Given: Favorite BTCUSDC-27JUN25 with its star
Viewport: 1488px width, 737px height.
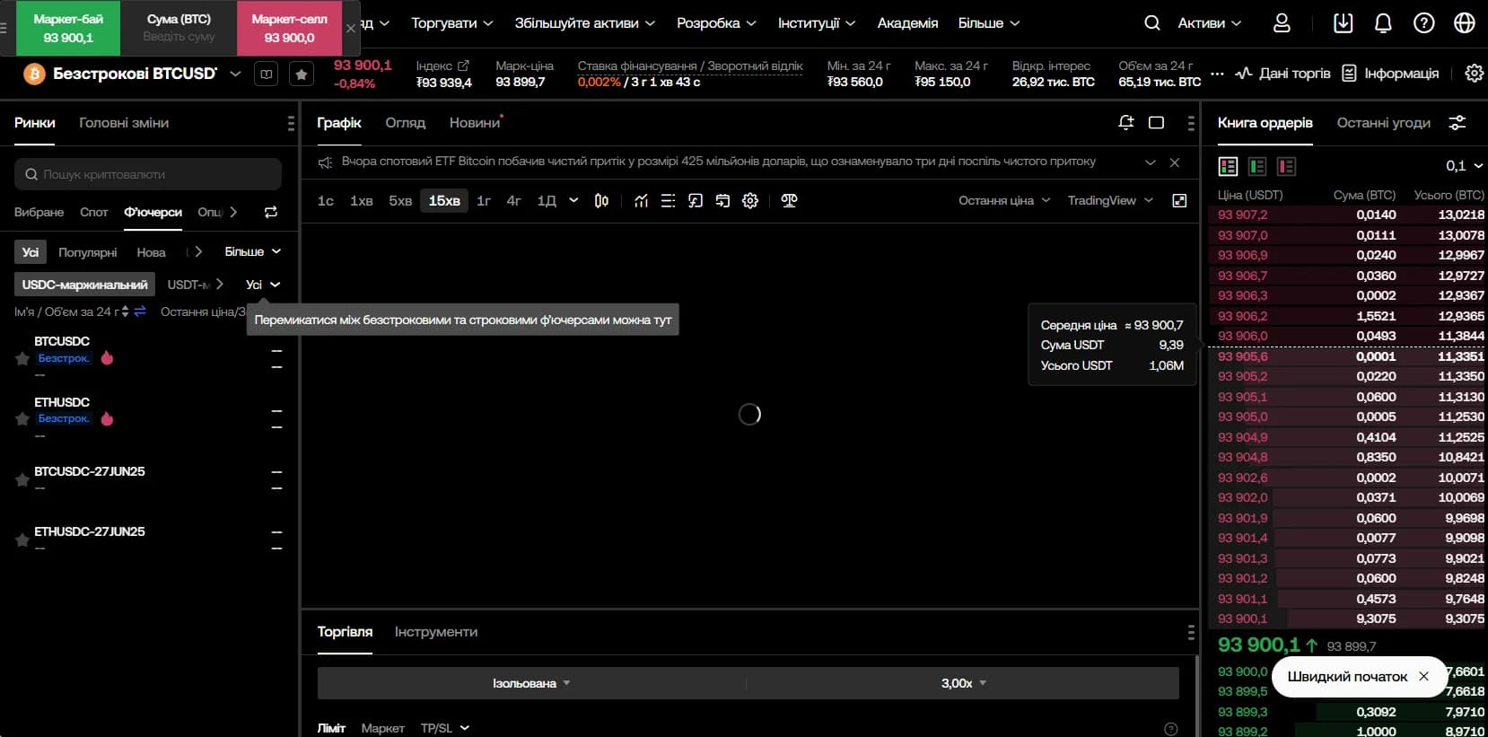Looking at the screenshot, I should pyautogui.click(x=22, y=480).
